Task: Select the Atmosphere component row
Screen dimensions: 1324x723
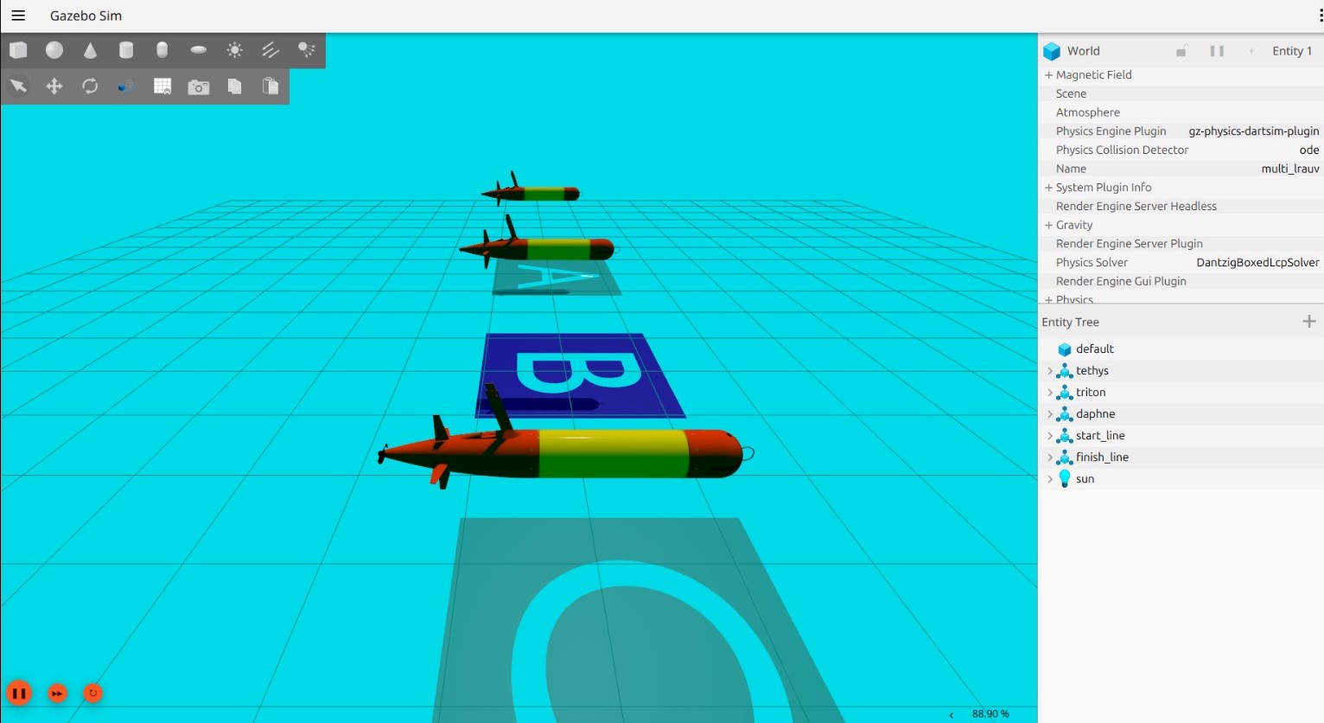Action: (1181, 112)
